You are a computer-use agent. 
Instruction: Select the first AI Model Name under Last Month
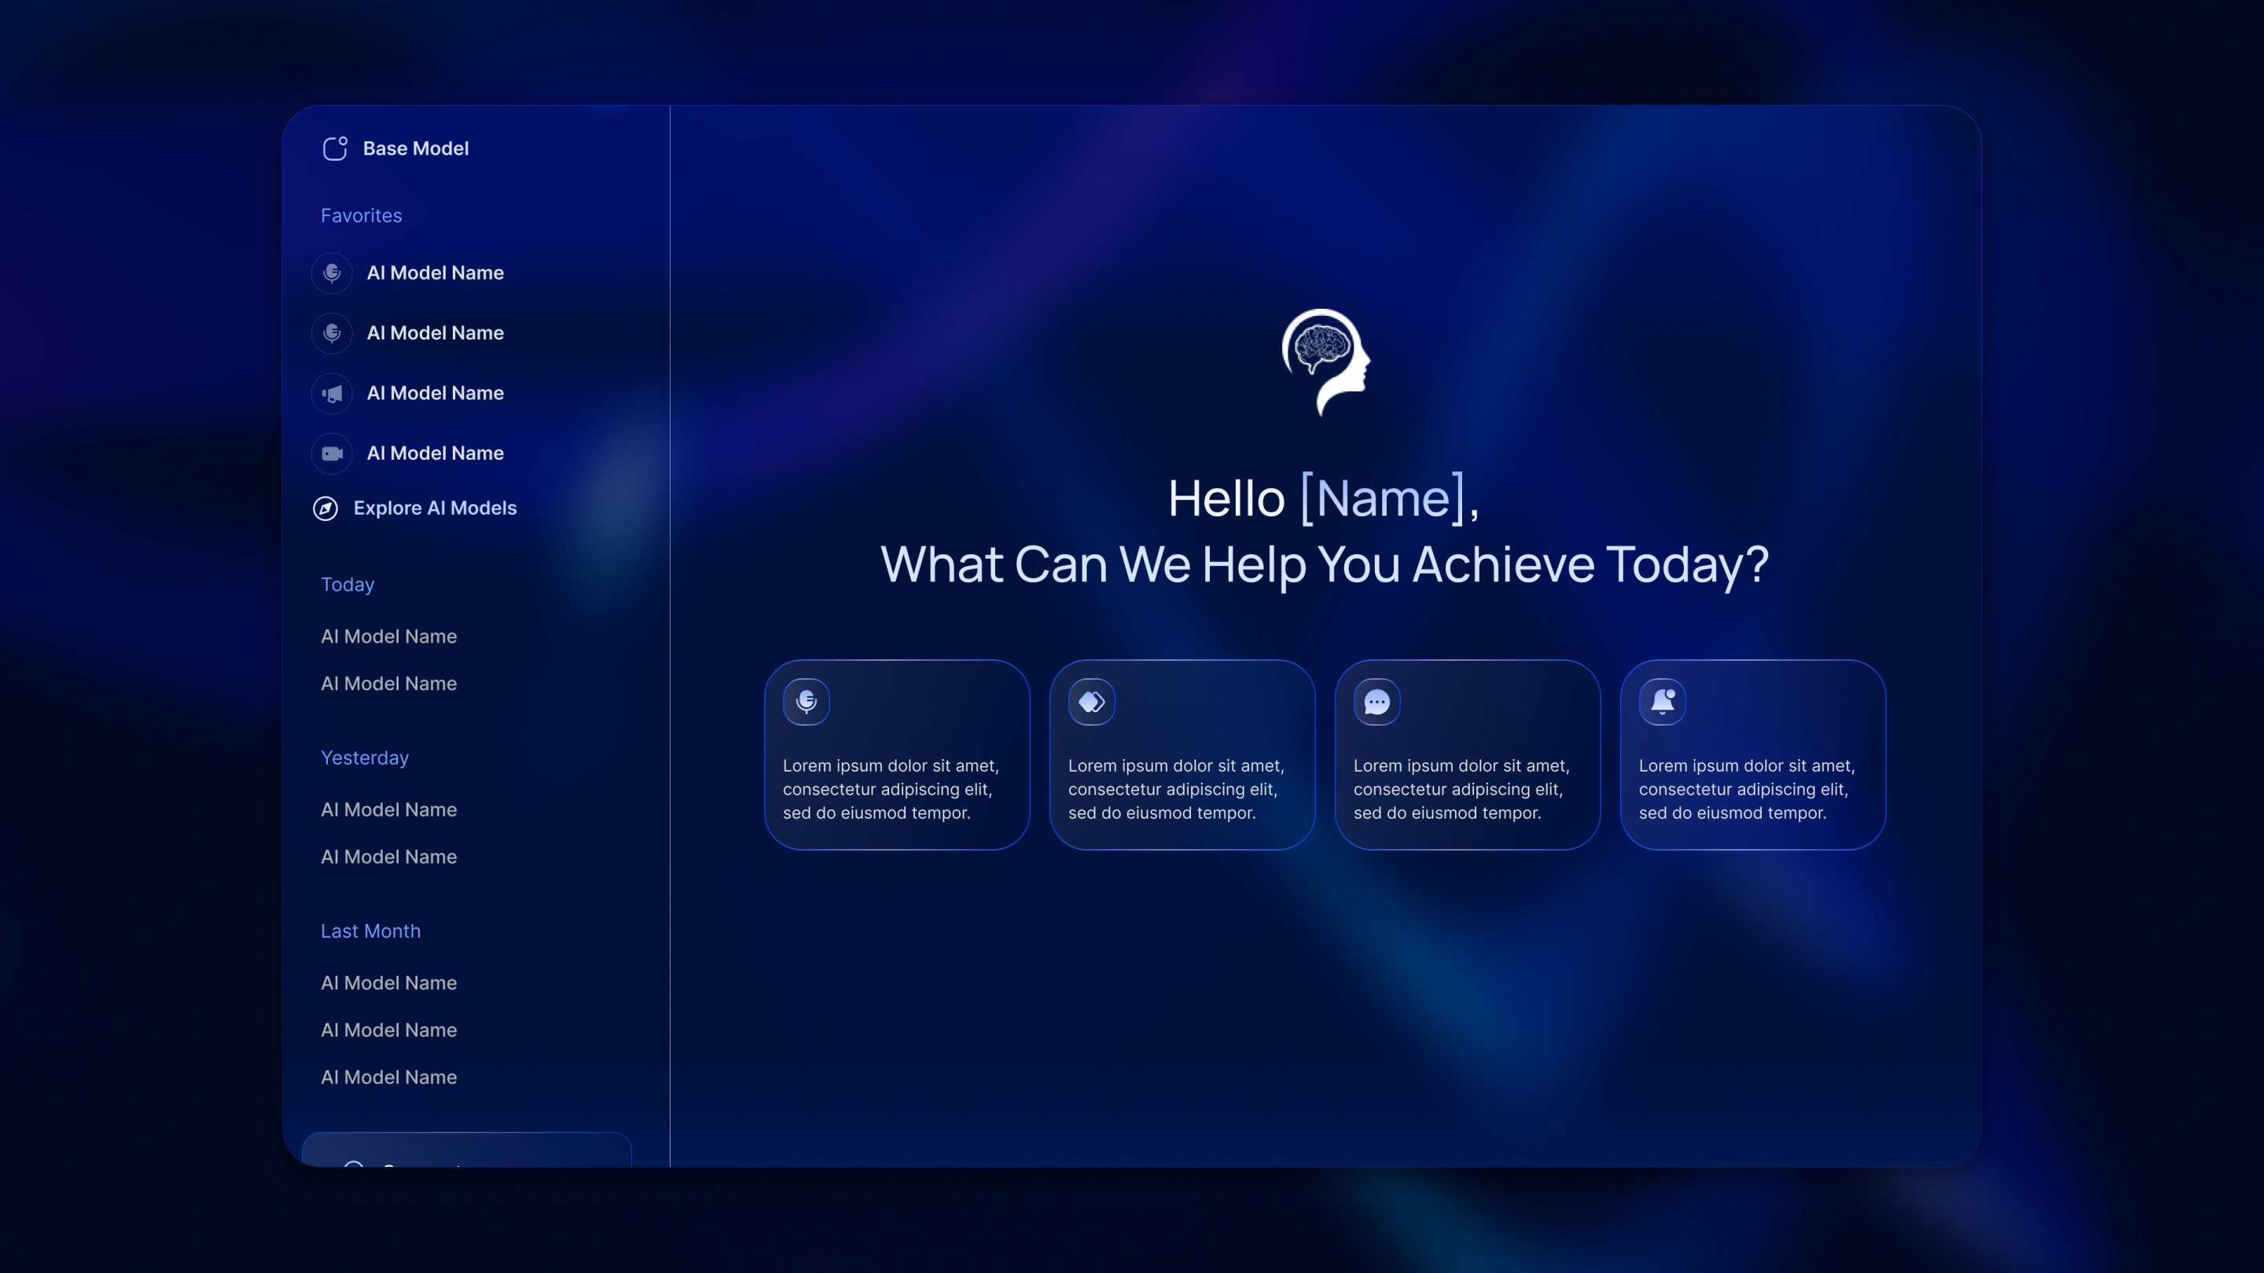tap(388, 982)
